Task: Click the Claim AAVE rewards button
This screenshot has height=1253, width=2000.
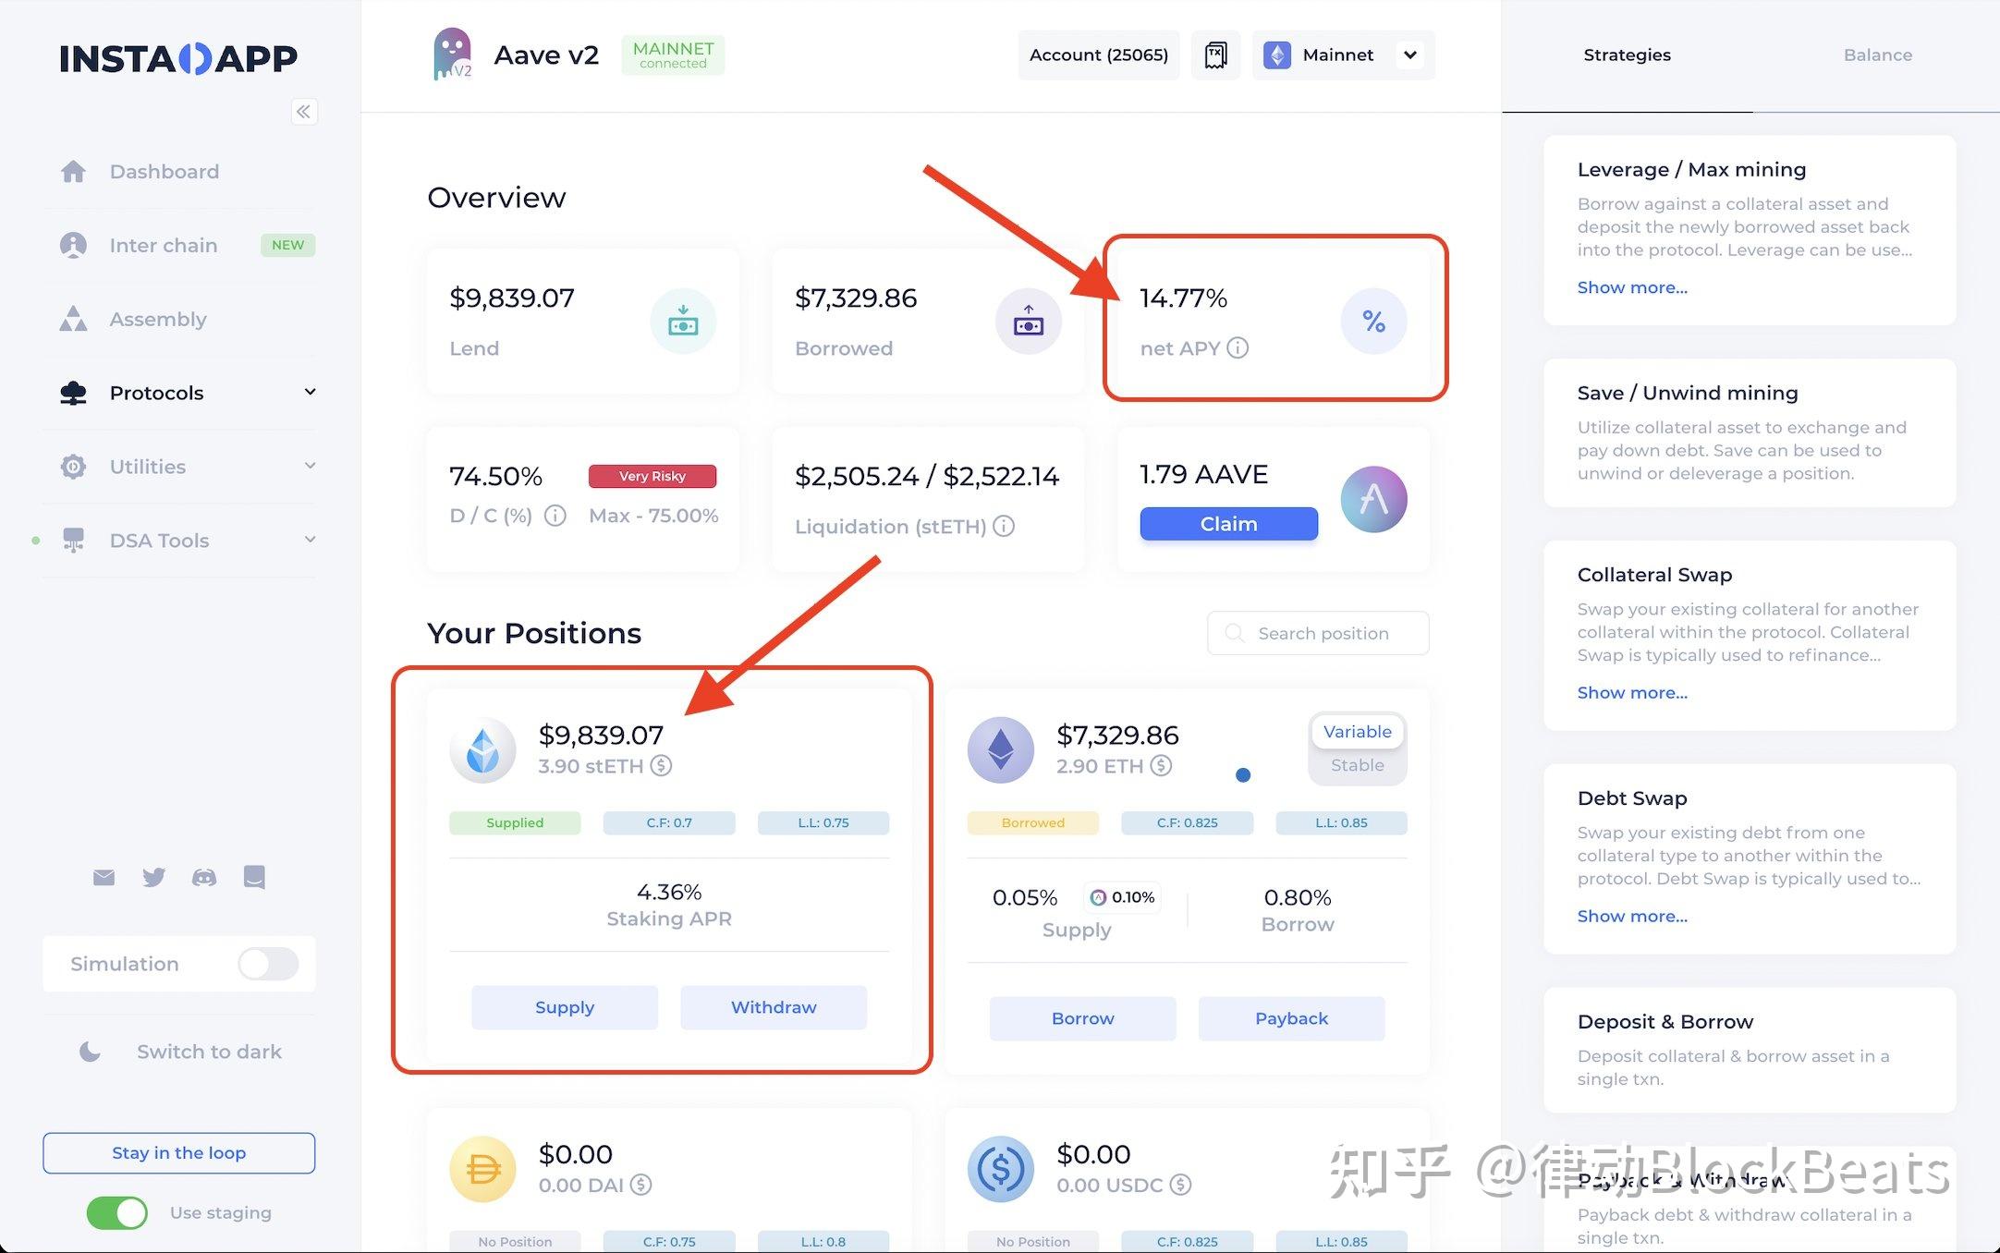Action: 1226,523
